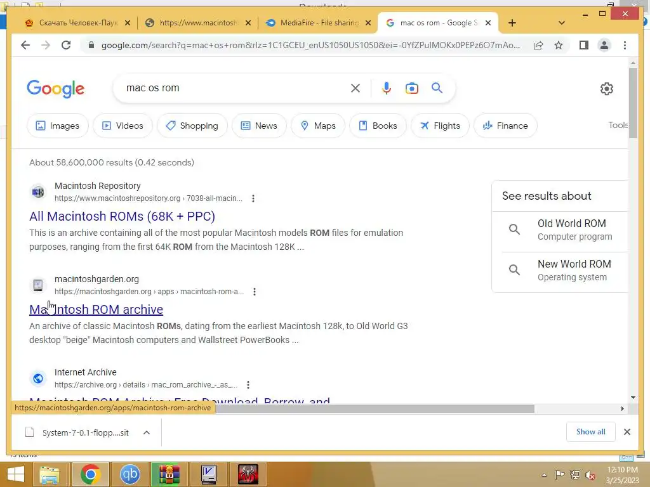Open qBittorrent from the taskbar
This screenshot has height=487, width=650.
[x=129, y=474]
